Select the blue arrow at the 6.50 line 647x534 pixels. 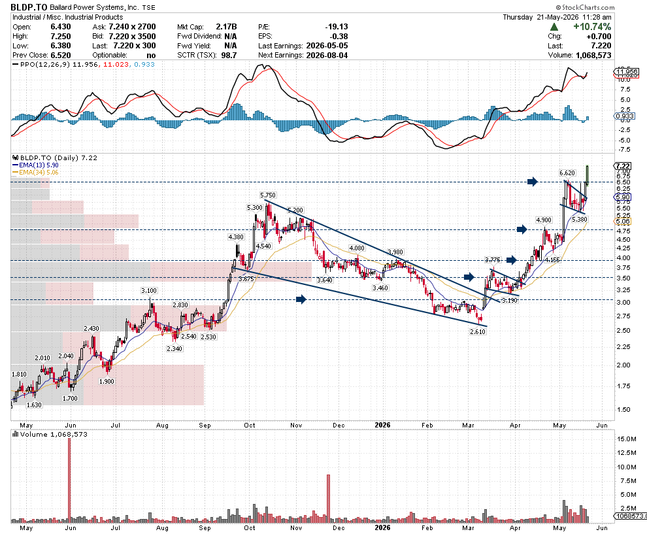[x=533, y=182]
